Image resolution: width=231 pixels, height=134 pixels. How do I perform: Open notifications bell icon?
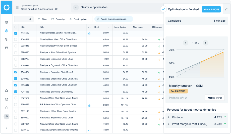(7, 91)
